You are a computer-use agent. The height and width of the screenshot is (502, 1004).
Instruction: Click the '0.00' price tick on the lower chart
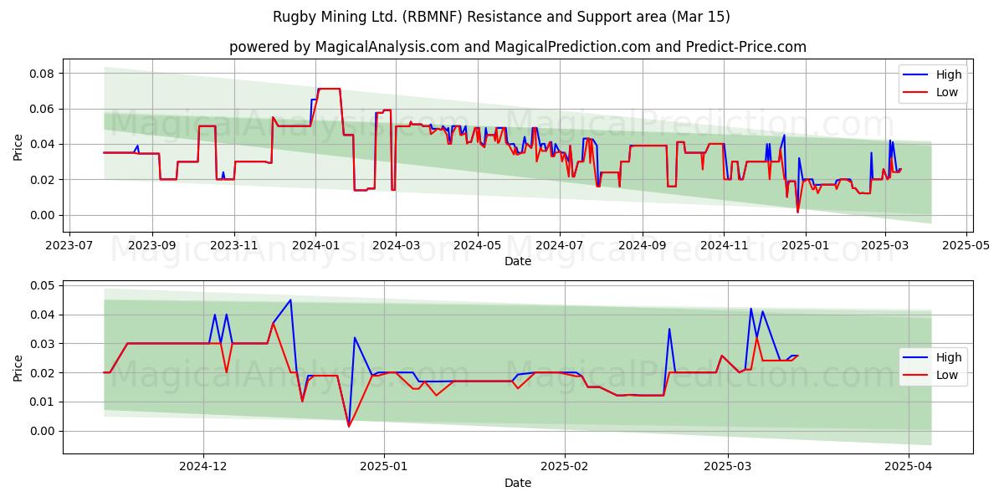pyautogui.click(x=43, y=431)
